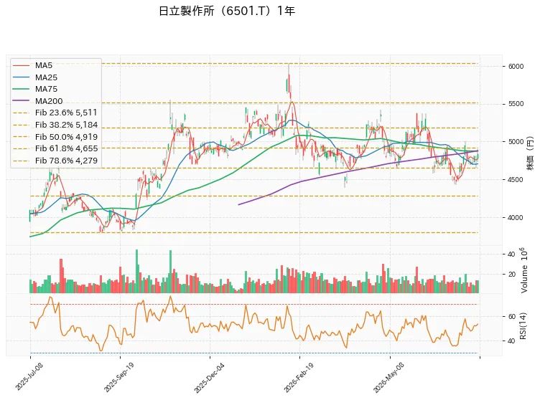
Task: Click the MA75 green line legend swatch
Action: point(21,89)
